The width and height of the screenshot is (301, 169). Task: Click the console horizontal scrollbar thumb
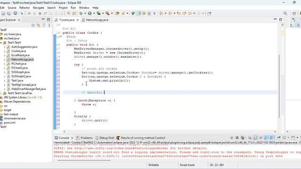84,161
